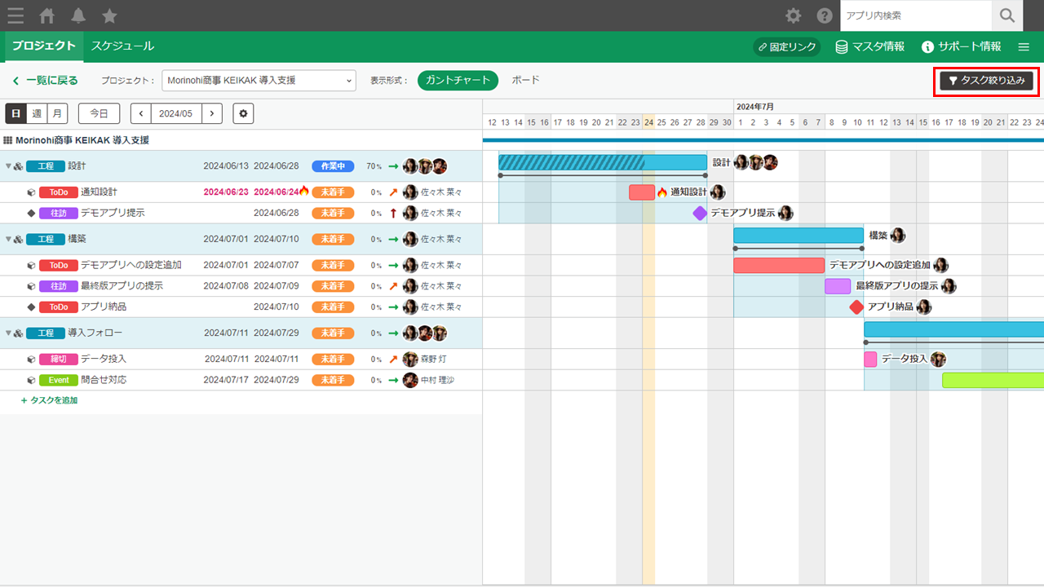Viewport: 1044px width, 587px height.
Task: Switch to month view toggle
Action: [57, 113]
